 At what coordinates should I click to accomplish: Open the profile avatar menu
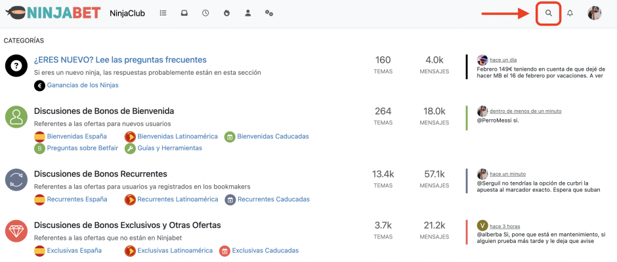pyautogui.click(x=595, y=13)
